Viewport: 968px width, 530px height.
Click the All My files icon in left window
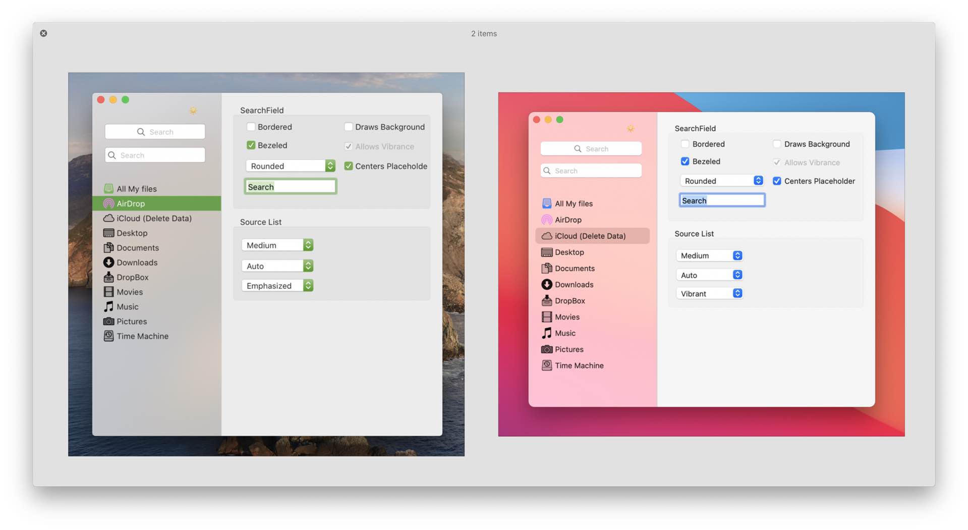point(108,189)
